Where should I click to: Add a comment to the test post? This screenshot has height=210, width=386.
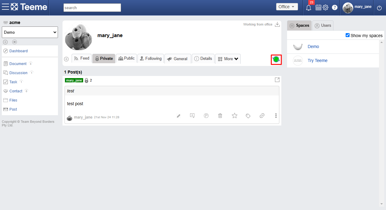coord(192,115)
